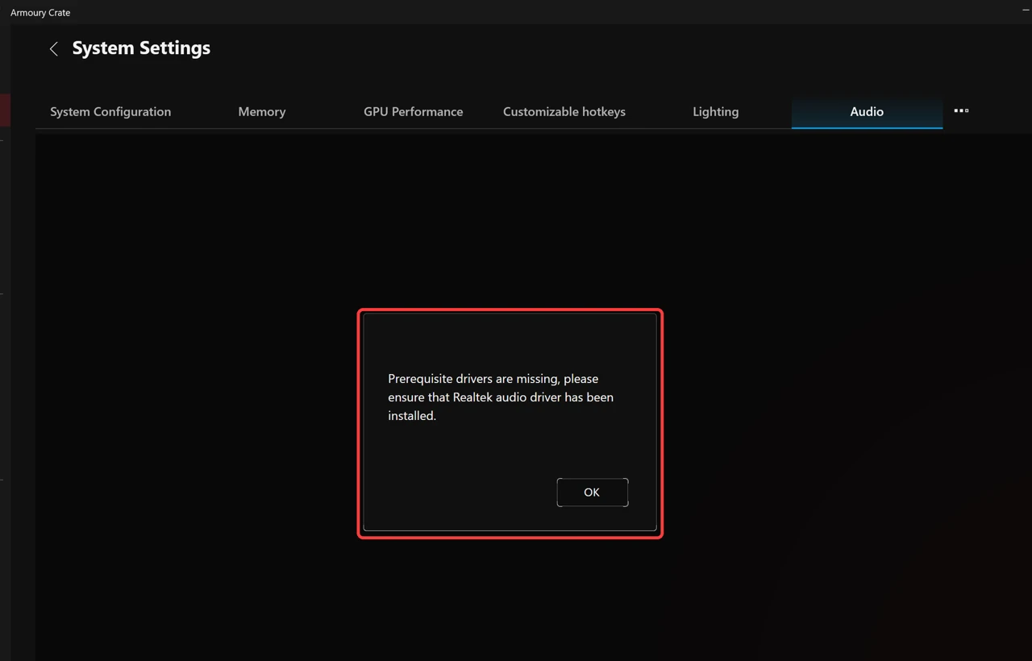Open the Memory tab

[x=262, y=111]
